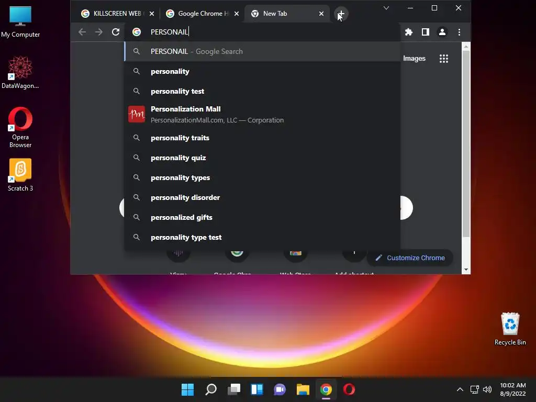Screen dimensions: 536x402
Task: Open the Google apps grid
Action: tap(444, 59)
